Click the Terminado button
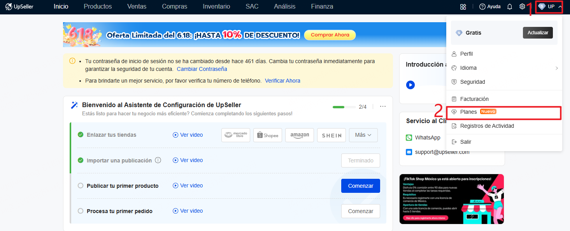Image resolution: width=570 pixels, height=231 pixels. [x=361, y=160]
